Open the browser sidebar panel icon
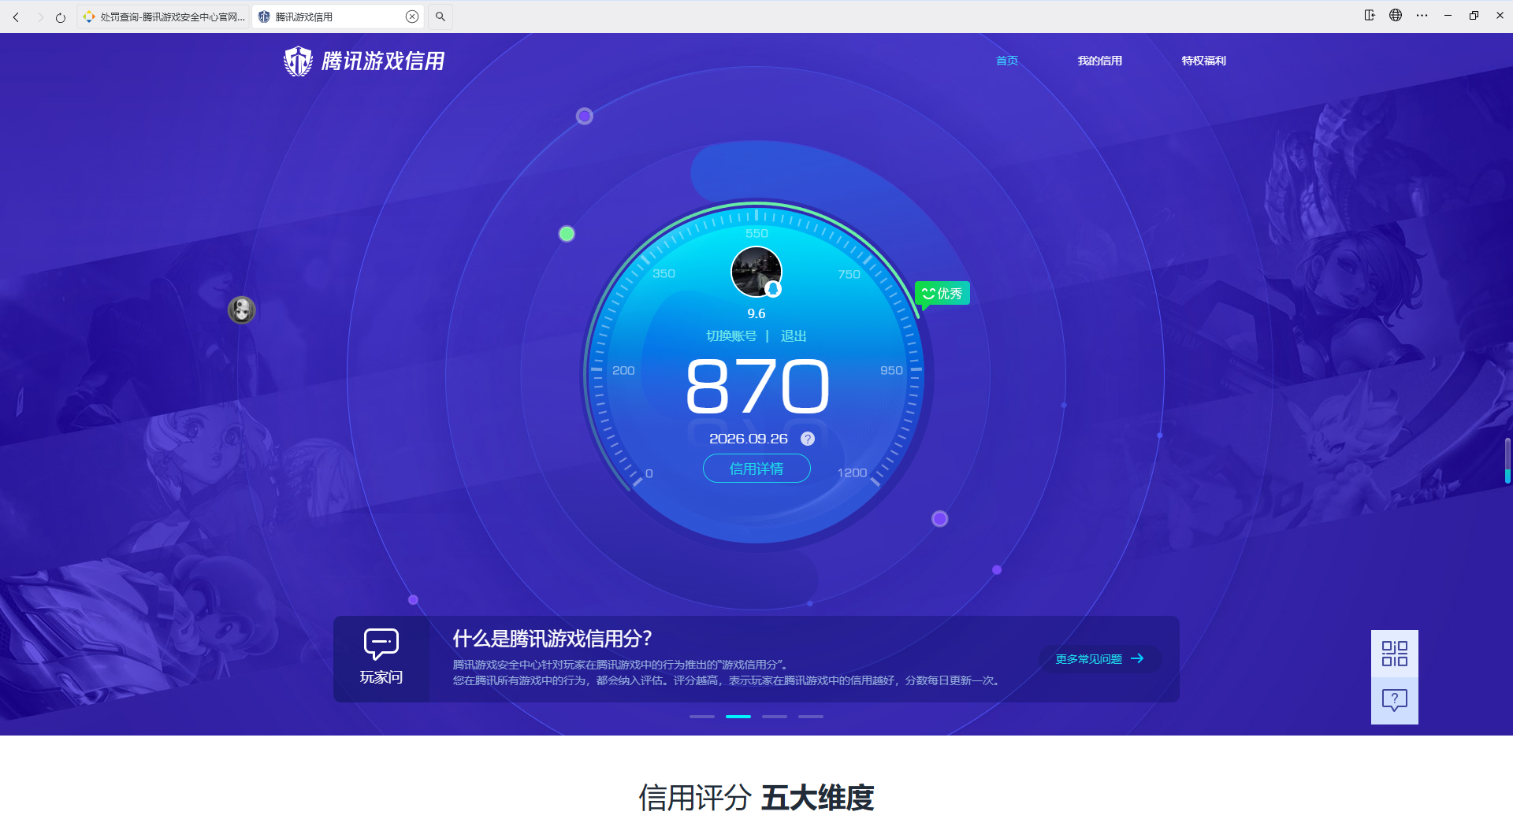This screenshot has width=1513, height=819. pos(1370,15)
